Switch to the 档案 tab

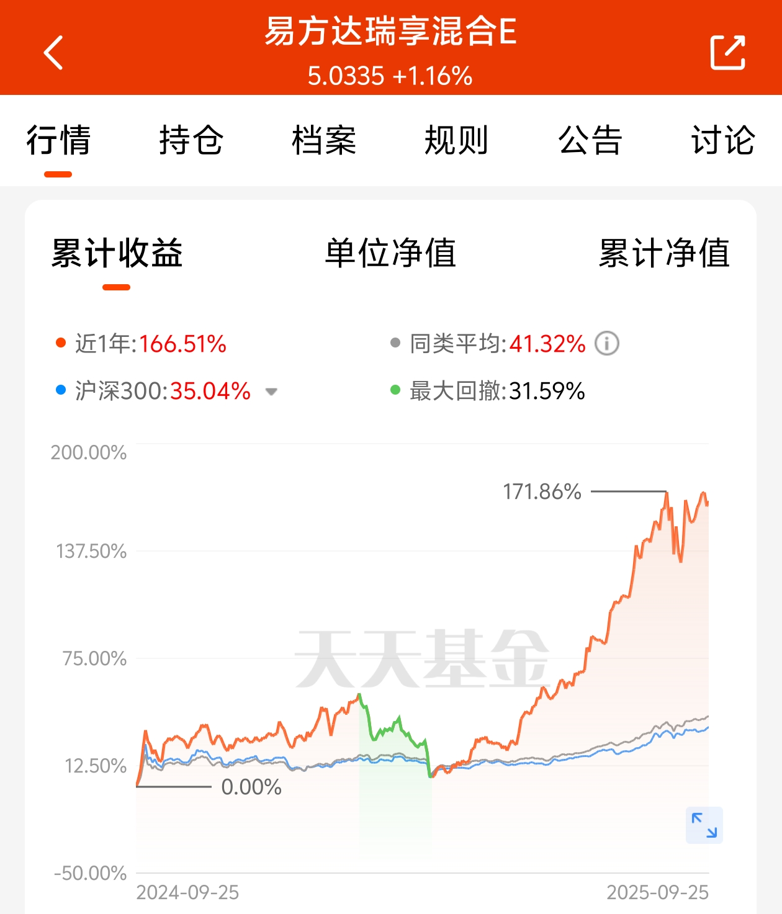coord(324,140)
